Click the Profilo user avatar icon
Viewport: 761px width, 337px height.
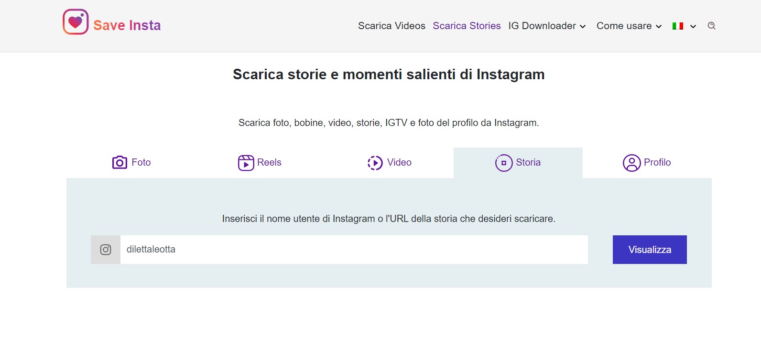[x=631, y=163]
